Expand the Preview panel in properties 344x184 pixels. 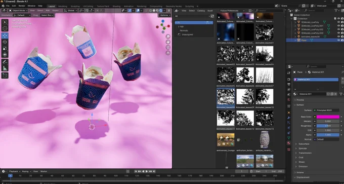[295, 100]
